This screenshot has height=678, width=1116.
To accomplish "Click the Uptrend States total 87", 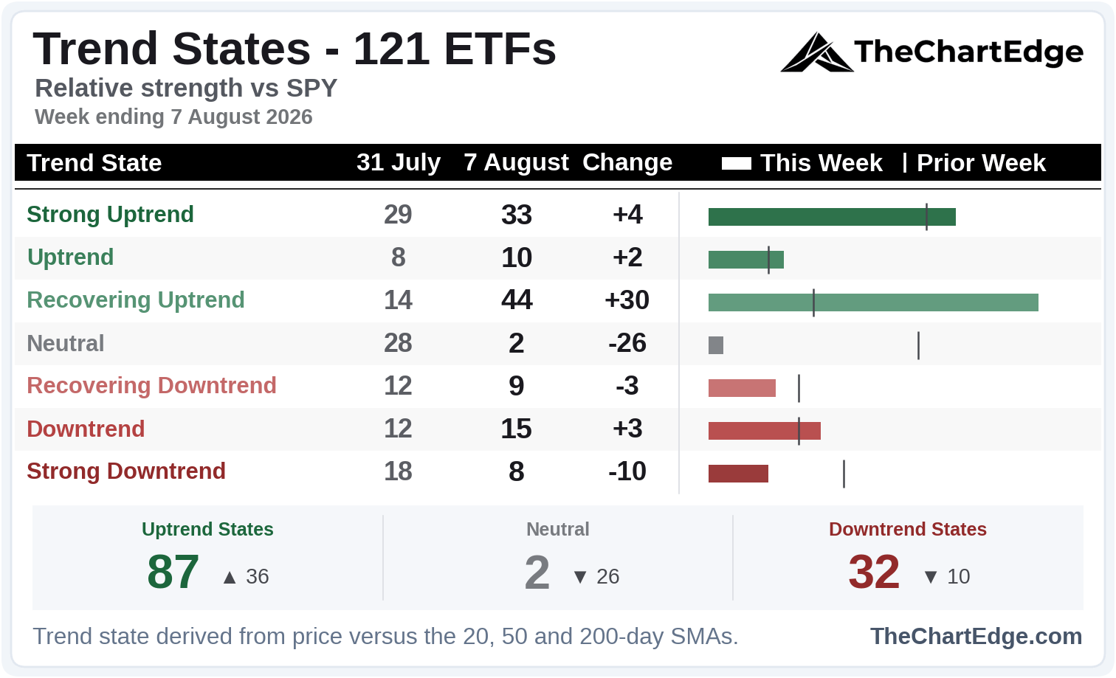I will 173,572.
